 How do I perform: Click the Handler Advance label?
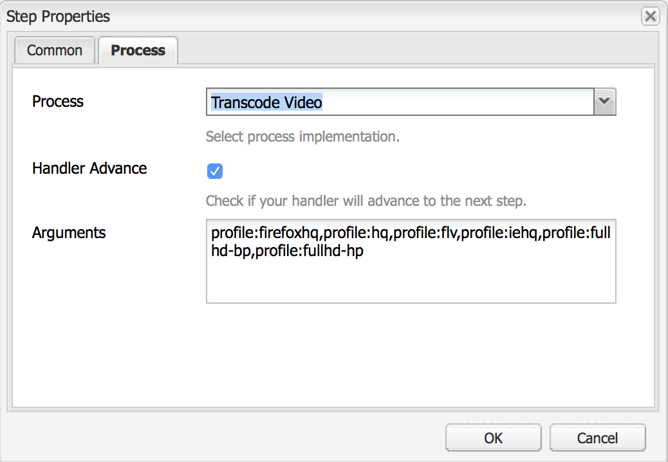(x=89, y=168)
